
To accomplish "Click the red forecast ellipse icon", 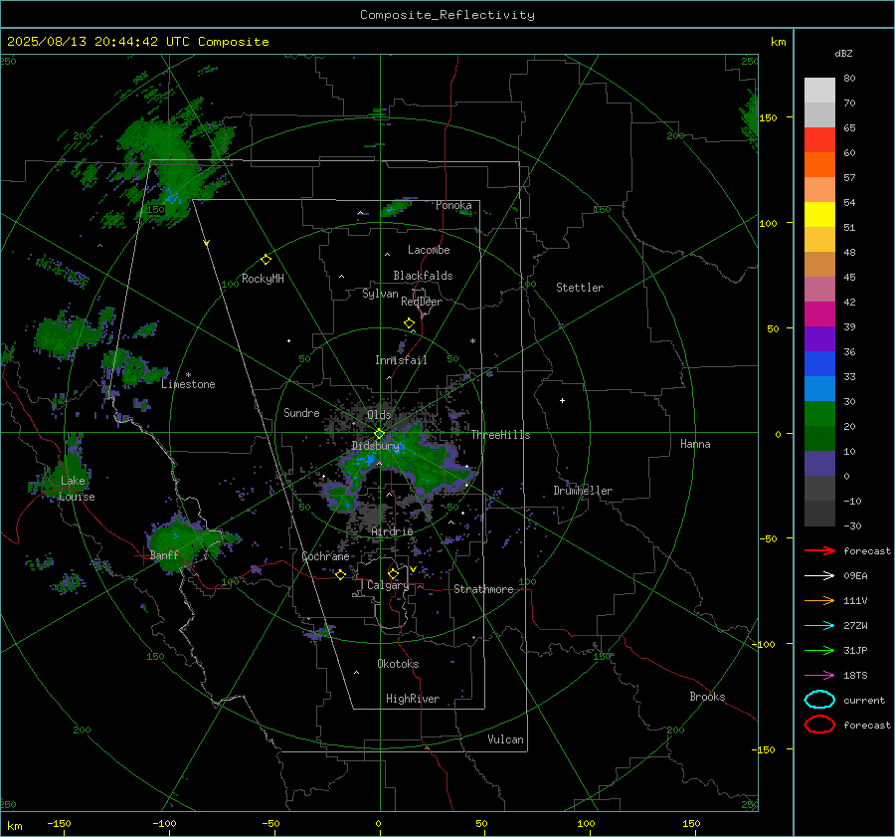I will point(819,725).
